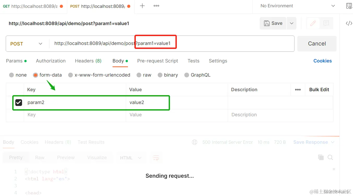Image resolution: width=353 pixels, height=196 pixels.
Task: Switch response view to Pretty
Action: pyautogui.click(x=16, y=158)
